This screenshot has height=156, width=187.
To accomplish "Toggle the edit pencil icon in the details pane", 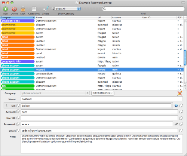I will (180, 93).
